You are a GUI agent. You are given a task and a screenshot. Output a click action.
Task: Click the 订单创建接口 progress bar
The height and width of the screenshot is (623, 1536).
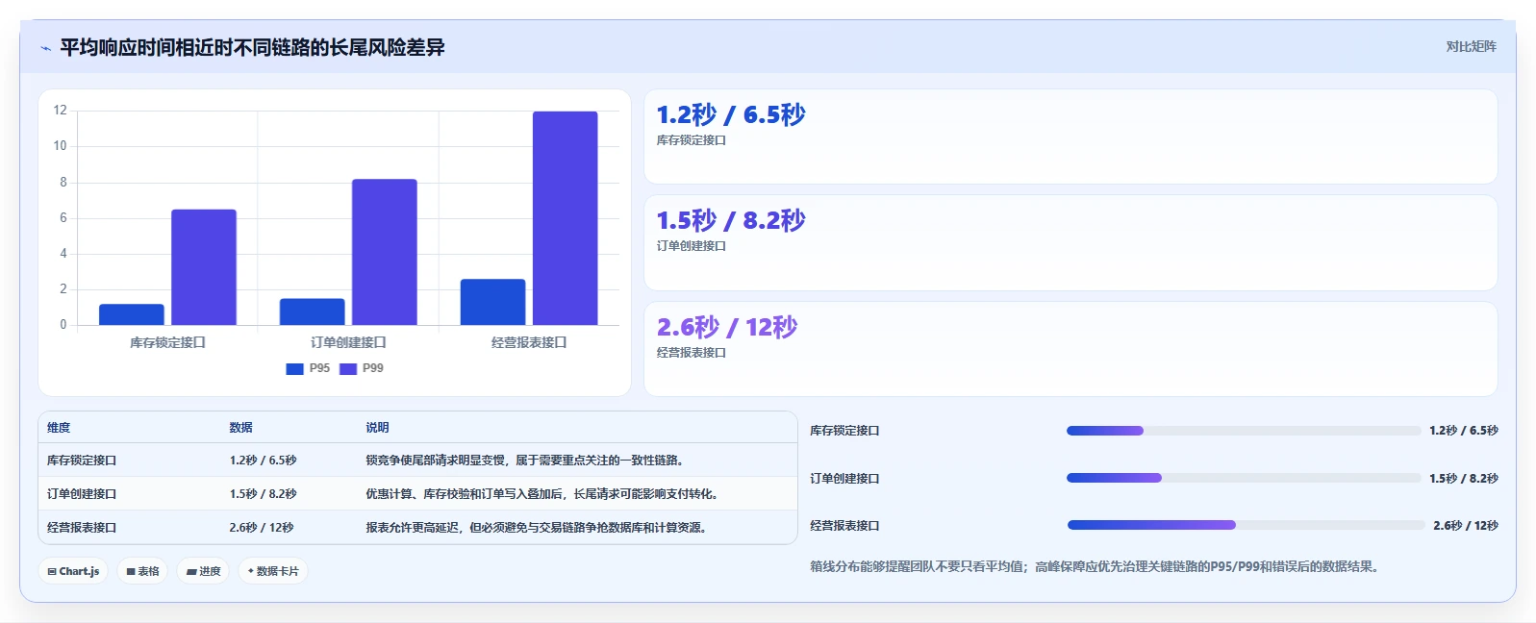(1243, 478)
